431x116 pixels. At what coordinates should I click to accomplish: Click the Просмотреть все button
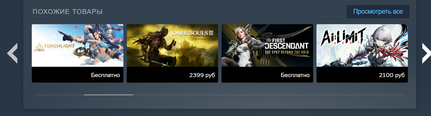tap(378, 12)
